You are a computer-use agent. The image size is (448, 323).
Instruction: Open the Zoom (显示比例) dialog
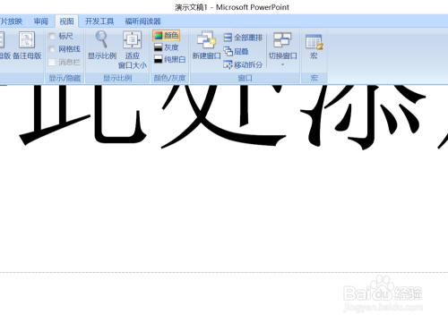coord(102,45)
